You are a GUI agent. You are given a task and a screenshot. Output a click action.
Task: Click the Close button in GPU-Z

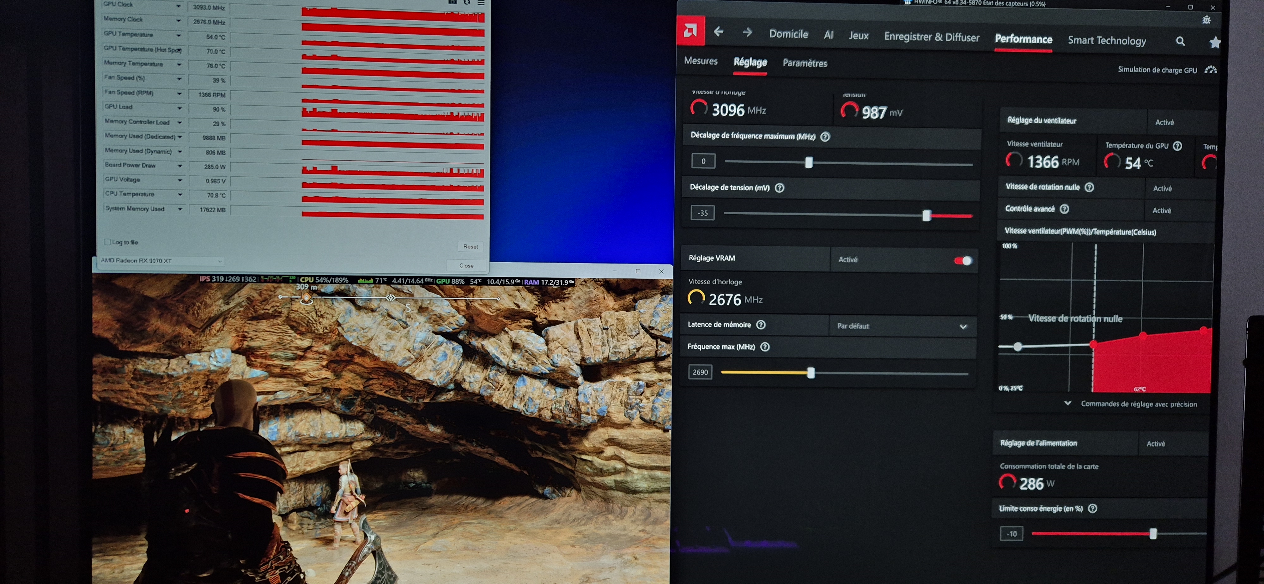(466, 265)
